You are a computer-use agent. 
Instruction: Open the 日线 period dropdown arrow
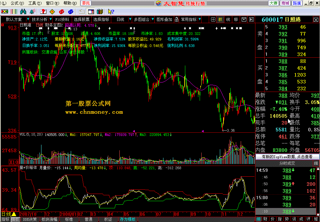(130, 20)
